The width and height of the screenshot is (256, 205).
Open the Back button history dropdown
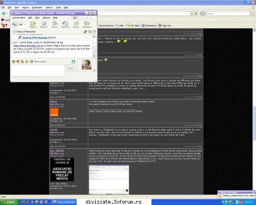coord(8,13)
